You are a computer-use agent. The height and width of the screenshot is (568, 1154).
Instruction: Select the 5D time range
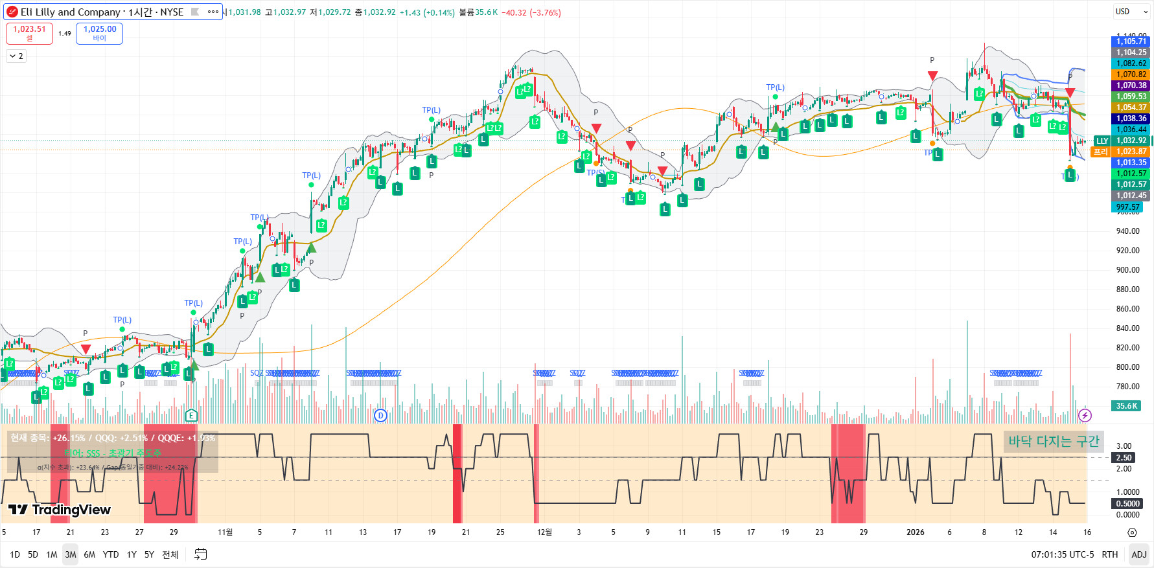click(33, 554)
